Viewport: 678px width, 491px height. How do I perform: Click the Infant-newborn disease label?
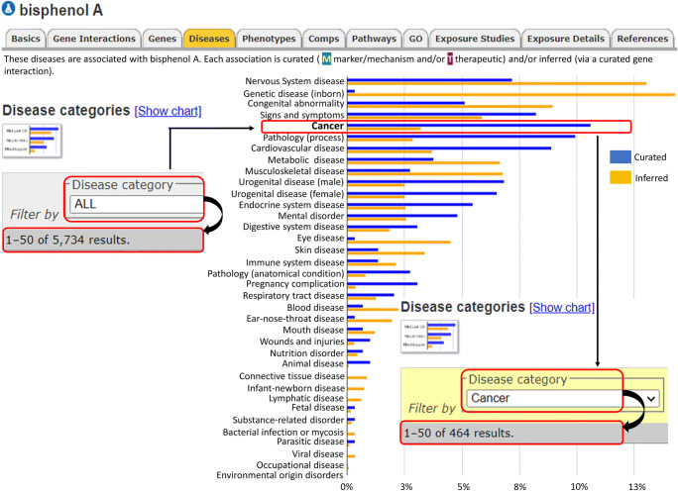[295, 388]
